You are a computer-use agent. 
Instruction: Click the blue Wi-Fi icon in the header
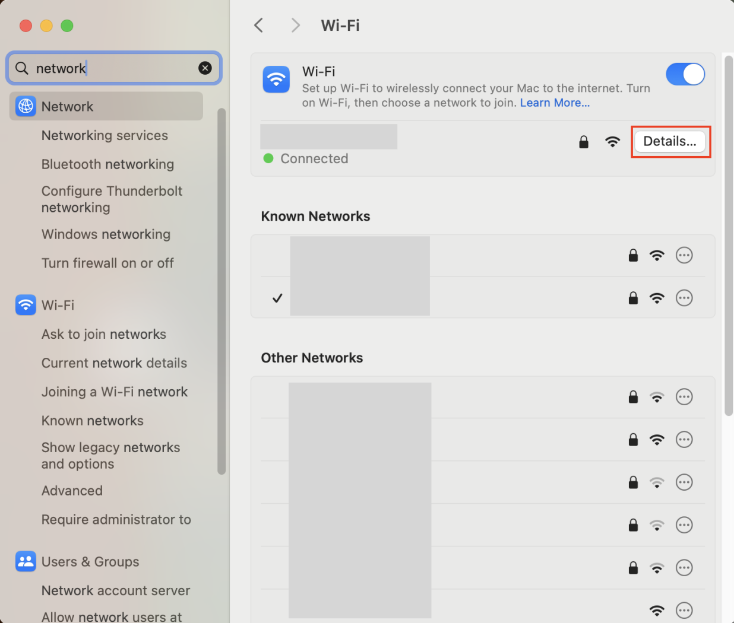coord(276,79)
